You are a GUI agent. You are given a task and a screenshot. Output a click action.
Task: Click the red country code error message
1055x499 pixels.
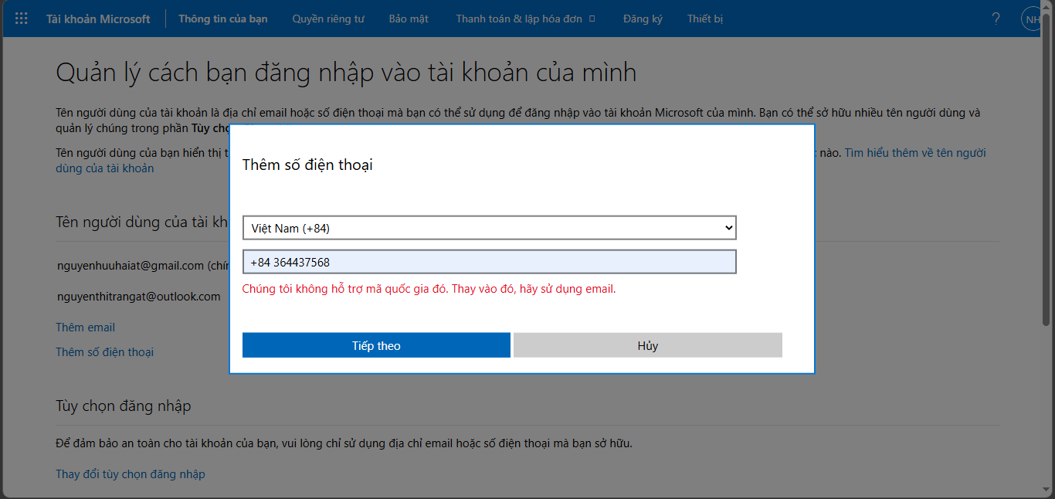(x=429, y=290)
